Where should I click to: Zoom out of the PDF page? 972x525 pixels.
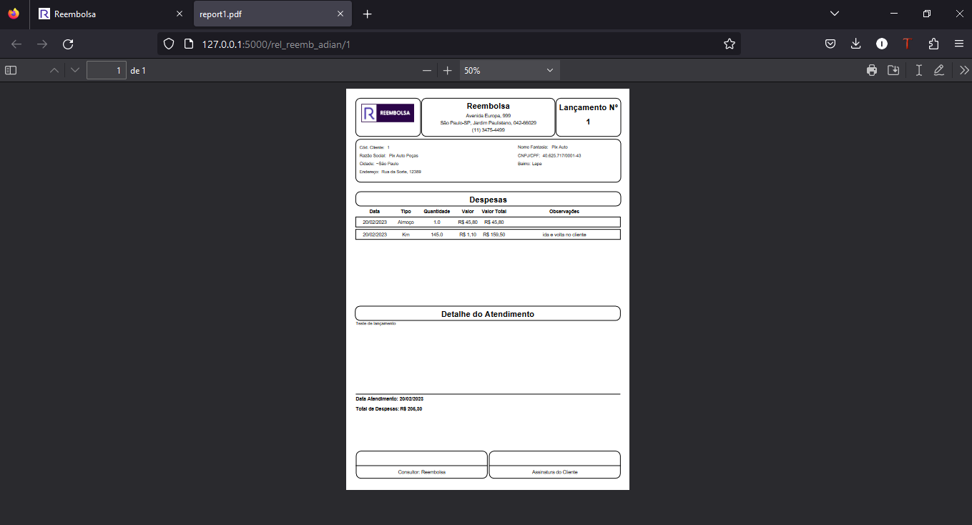point(427,70)
